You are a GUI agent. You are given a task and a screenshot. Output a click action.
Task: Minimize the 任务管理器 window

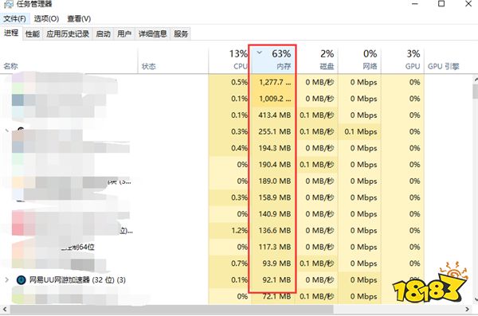coord(414,4)
